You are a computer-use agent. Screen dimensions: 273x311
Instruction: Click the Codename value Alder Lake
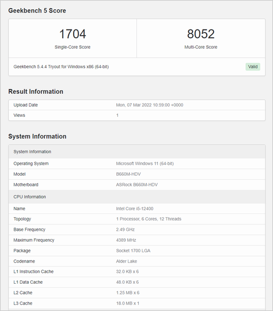coord(127,261)
